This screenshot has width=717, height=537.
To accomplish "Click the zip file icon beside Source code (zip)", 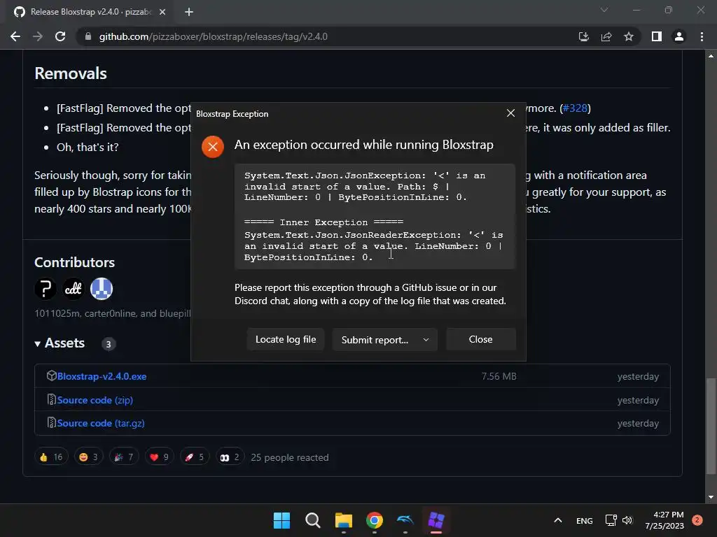I will (51, 399).
